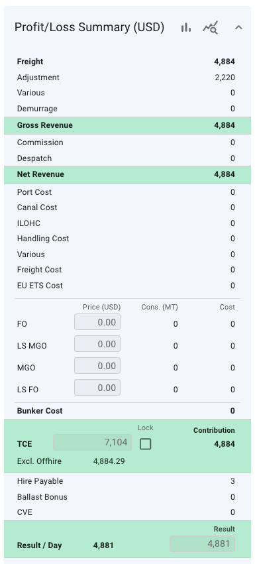Edit the LS FO price field
Viewport: 255px width, 564px height.
coord(97,388)
